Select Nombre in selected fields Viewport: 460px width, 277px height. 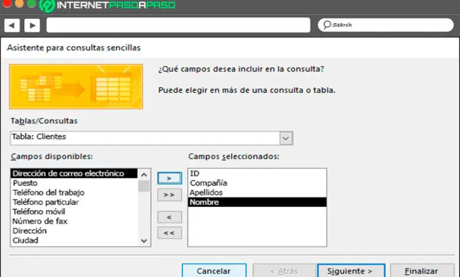click(257, 202)
